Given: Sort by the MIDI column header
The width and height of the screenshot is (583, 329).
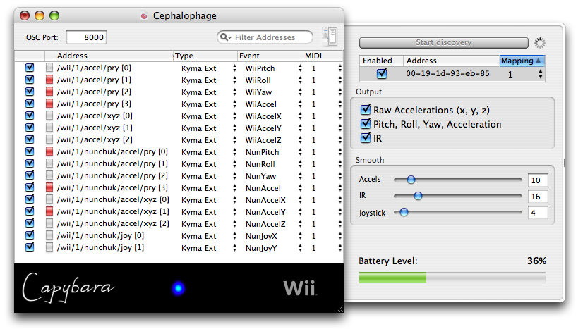Looking at the screenshot, I should pyautogui.click(x=323, y=56).
